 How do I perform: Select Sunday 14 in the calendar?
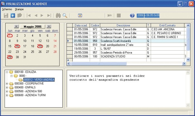point(55,41)
